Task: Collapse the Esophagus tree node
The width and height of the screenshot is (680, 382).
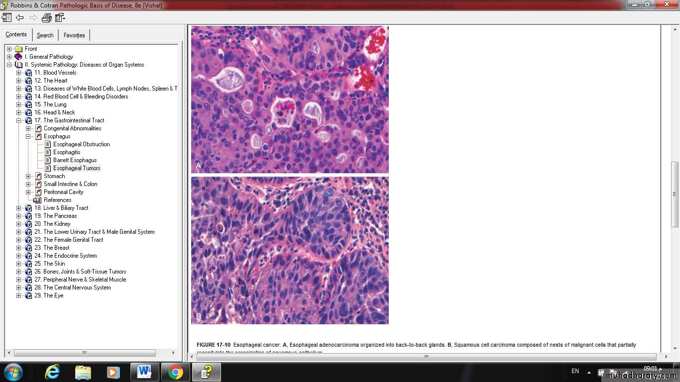Action: (28, 136)
